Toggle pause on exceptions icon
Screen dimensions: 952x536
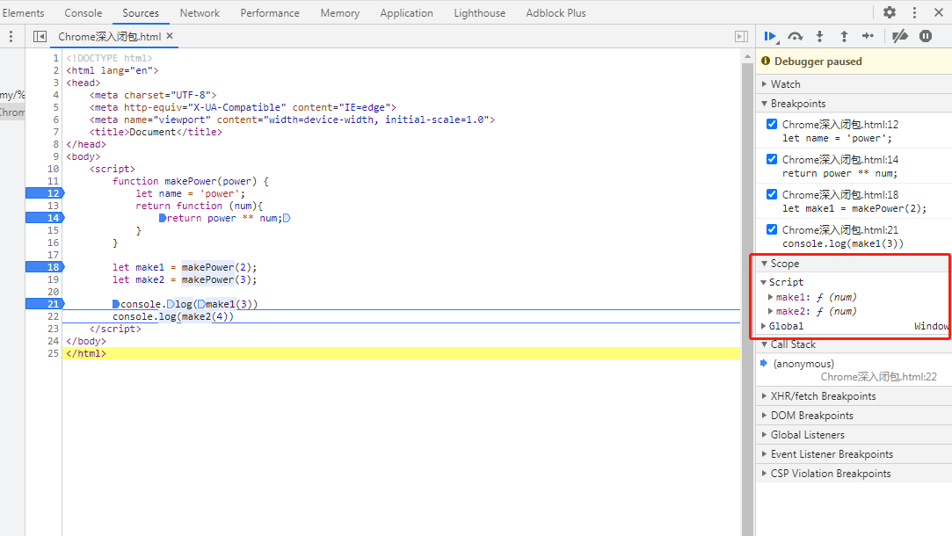click(x=926, y=36)
